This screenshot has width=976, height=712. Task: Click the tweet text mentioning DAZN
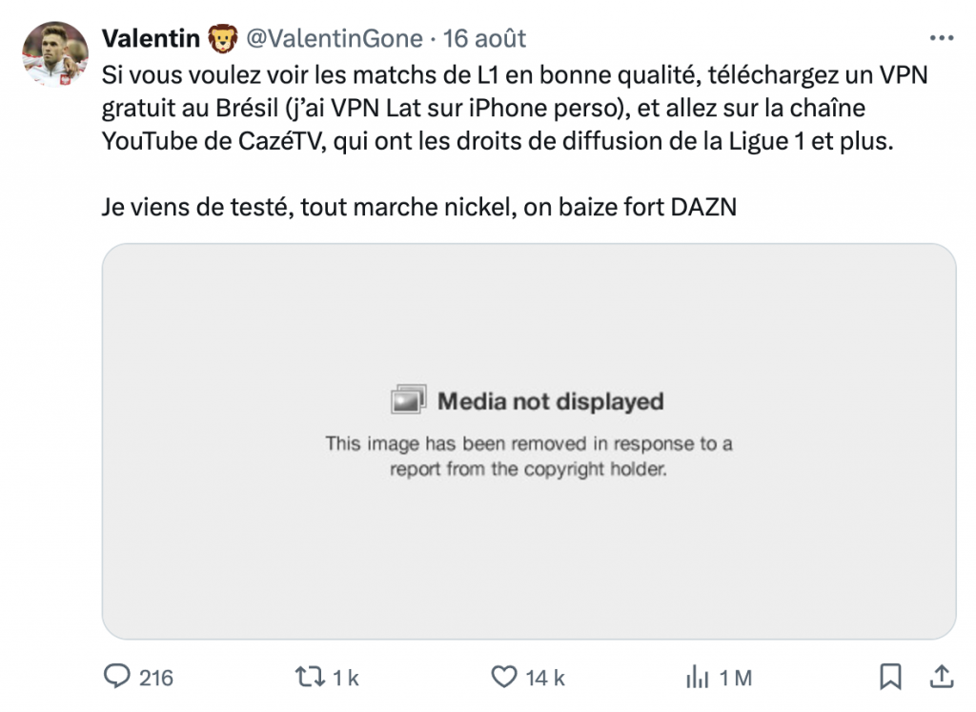(419, 206)
